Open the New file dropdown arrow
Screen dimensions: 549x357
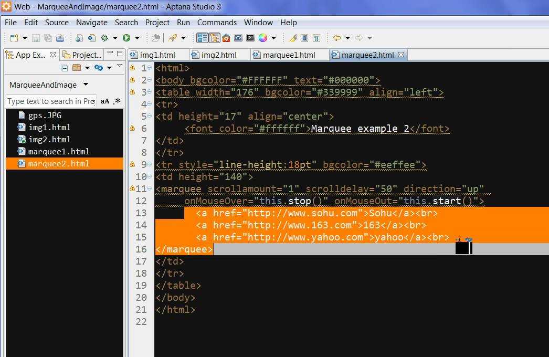(25, 38)
